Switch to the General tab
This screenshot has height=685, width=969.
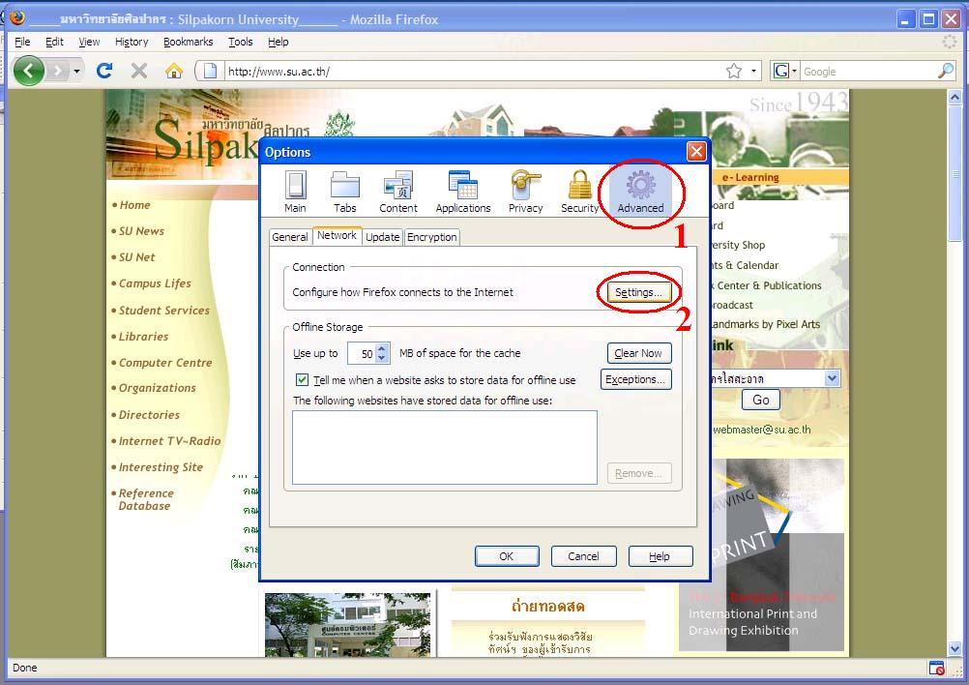pyautogui.click(x=290, y=237)
